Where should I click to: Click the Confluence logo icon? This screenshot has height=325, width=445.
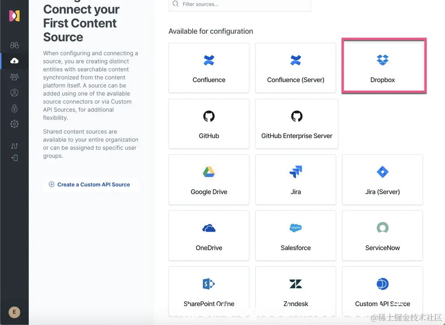[x=209, y=60]
